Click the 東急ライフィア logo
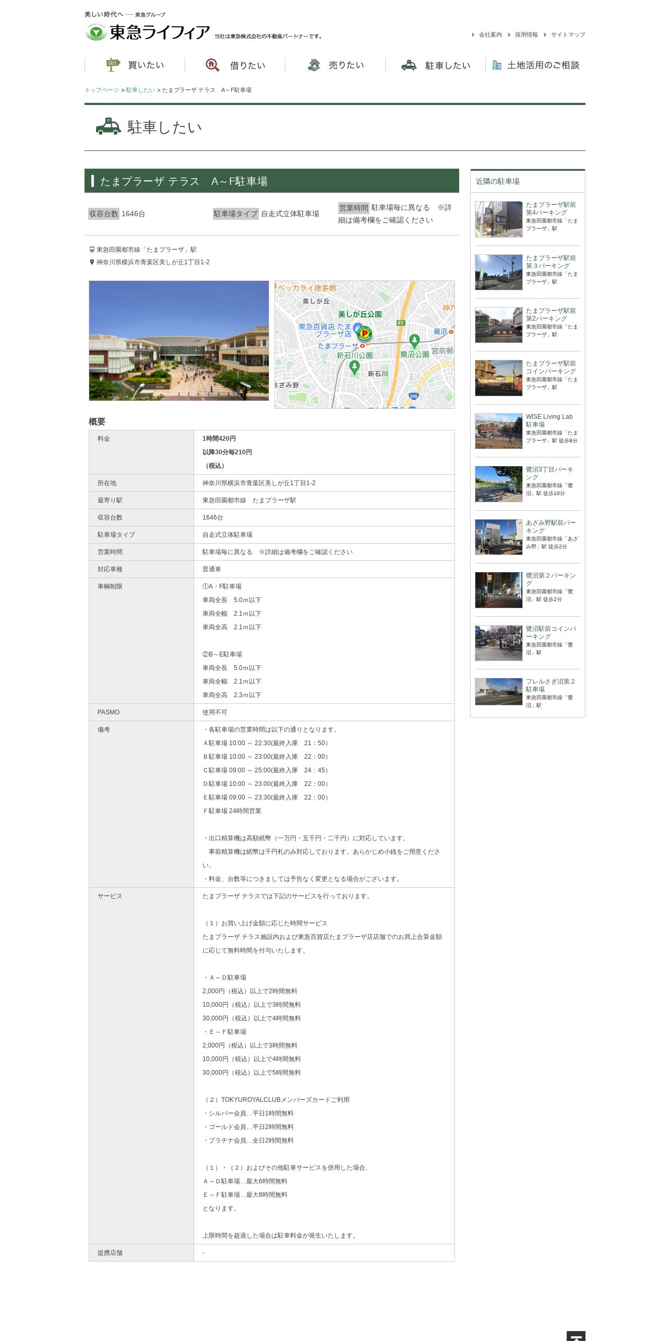The height and width of the screenshot is (1341, 670). pyautogui.click(x=148, y=32)
